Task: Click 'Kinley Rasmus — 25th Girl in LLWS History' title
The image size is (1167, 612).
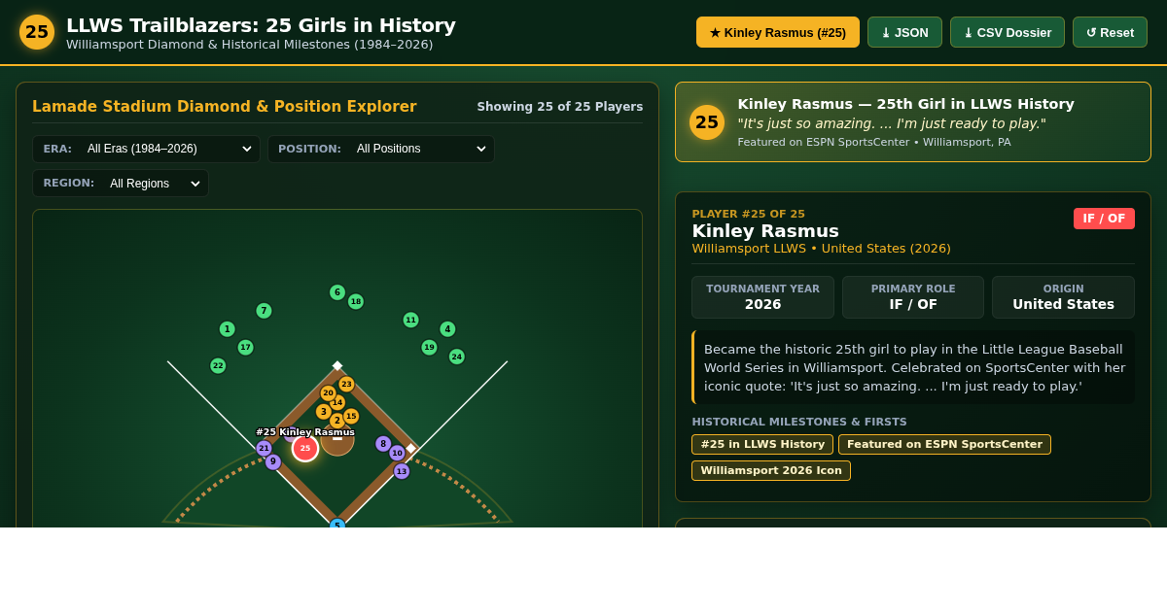Action: pos(905,104)
